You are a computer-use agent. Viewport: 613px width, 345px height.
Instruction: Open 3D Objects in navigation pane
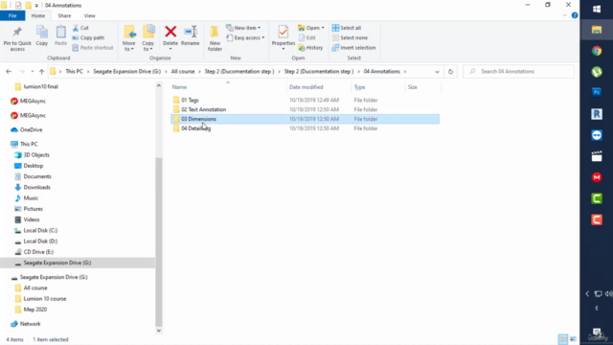(36, 155)
